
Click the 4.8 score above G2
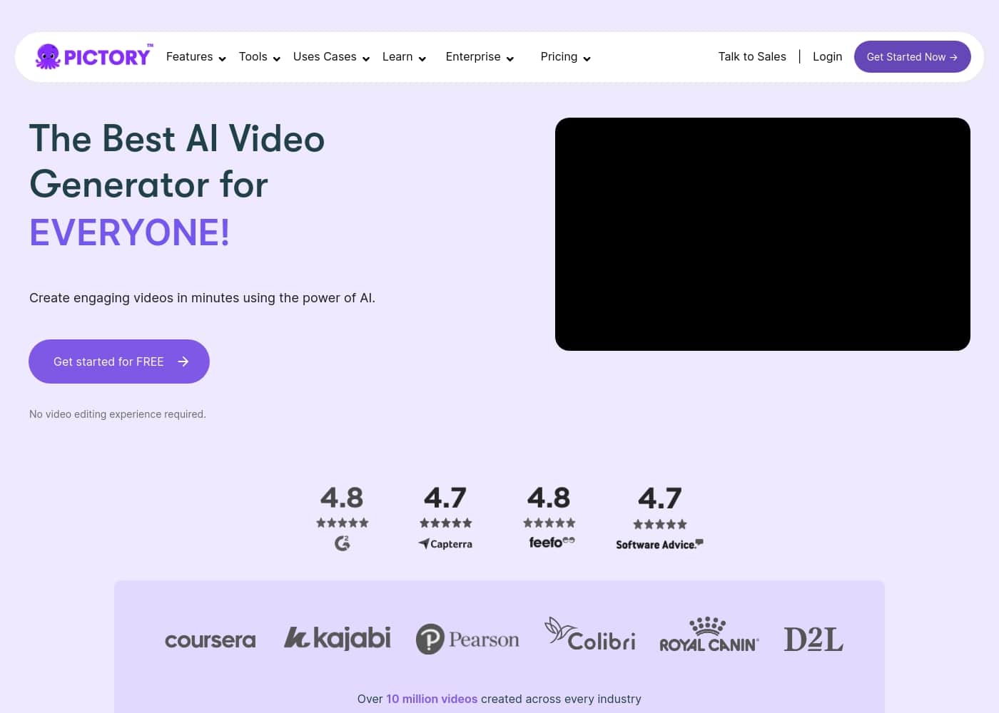click(x=342, y=497)
